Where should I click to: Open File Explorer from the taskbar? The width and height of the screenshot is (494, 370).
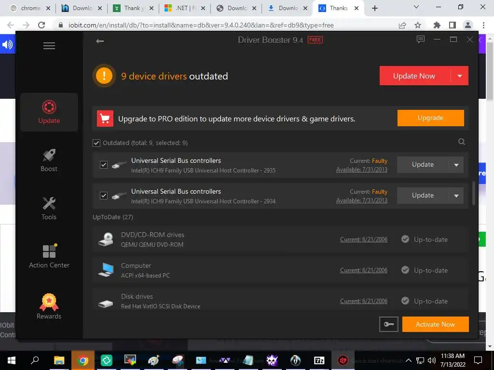(59, 360)
